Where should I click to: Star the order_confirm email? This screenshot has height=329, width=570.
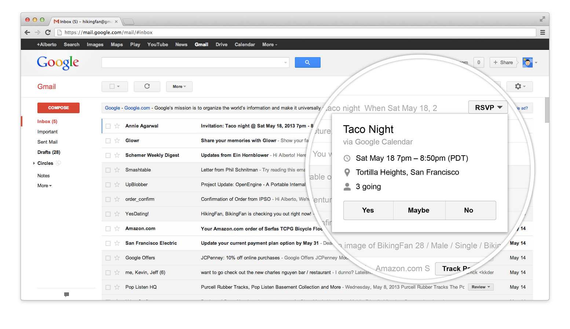click(117, 199)
